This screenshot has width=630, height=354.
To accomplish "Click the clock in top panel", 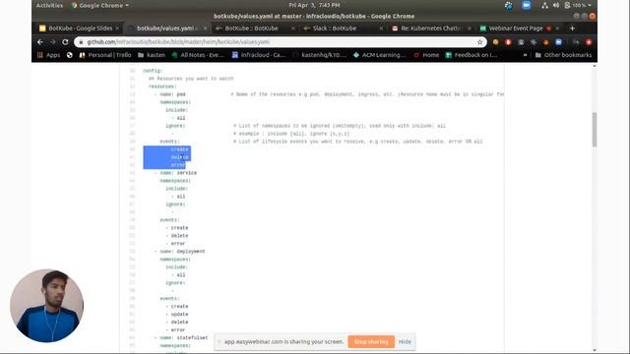I will pyautogui.click(x=314, y=5).
